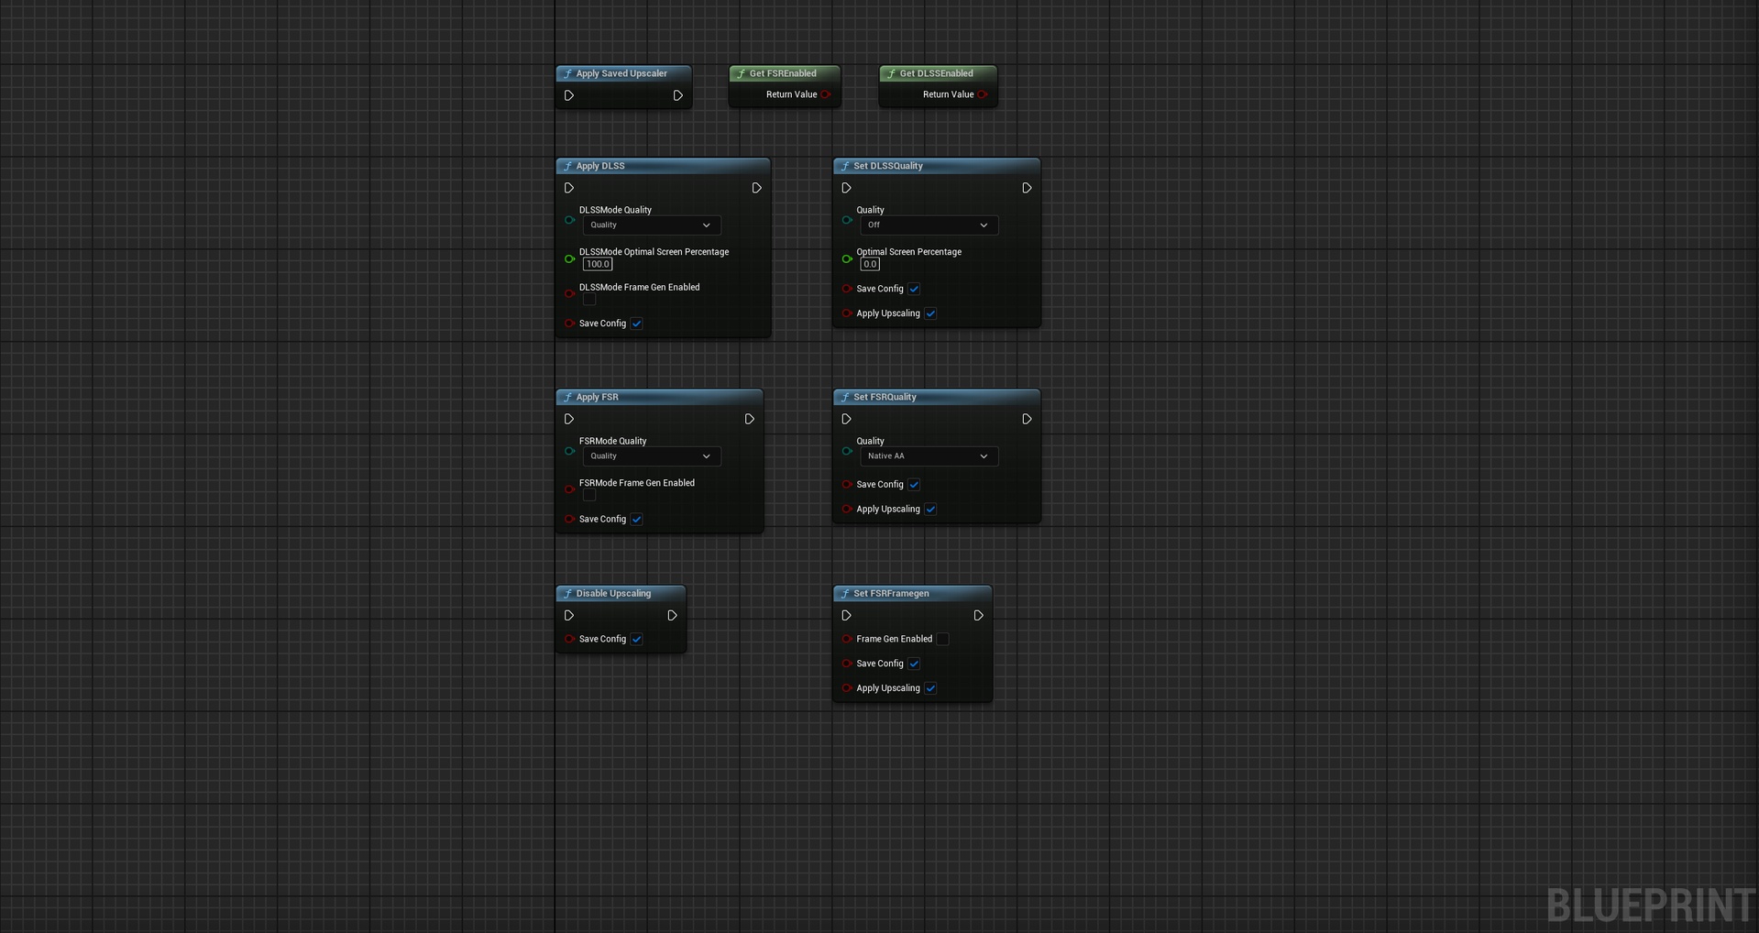Click the DLSSMode Optimal Screen Percentage pin
Viewport: 1759px width, 933px height.
[569, 259]
